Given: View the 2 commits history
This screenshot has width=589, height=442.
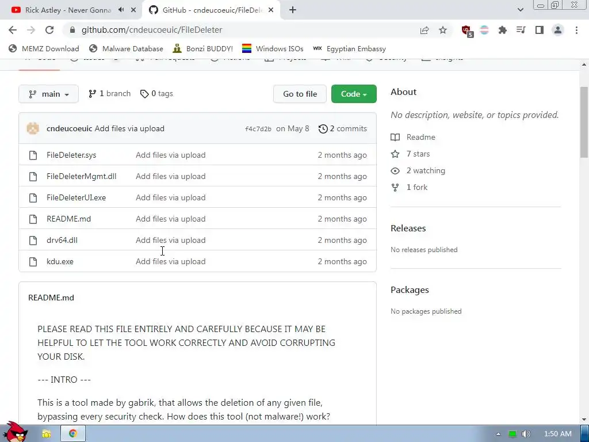Looking at the screenshot, I should 343,128.
